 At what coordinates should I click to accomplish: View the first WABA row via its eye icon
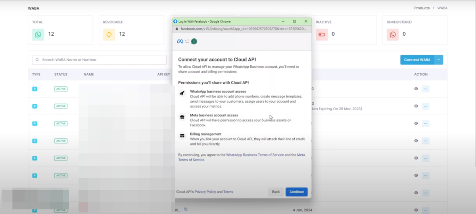416,89
